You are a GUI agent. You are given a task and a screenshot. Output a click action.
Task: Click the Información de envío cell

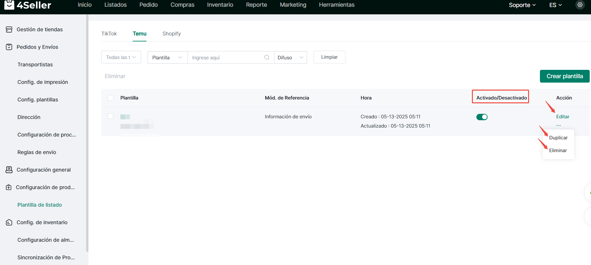(x=288, y=117)
